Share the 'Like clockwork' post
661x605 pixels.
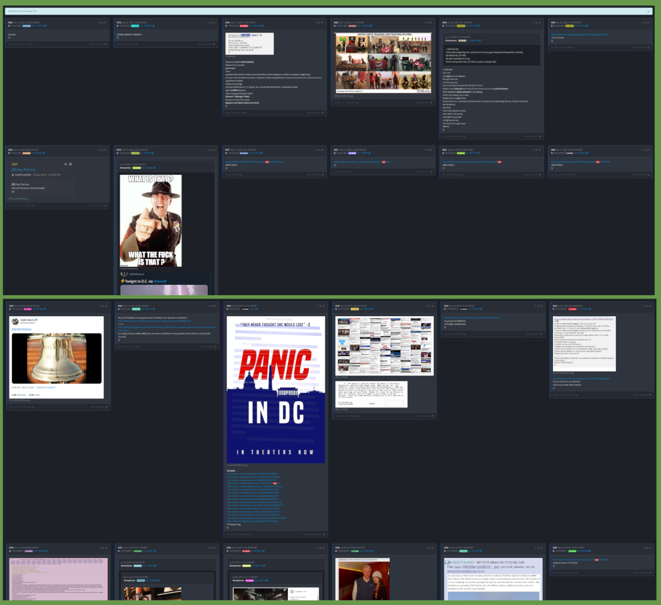click(643, 22)
